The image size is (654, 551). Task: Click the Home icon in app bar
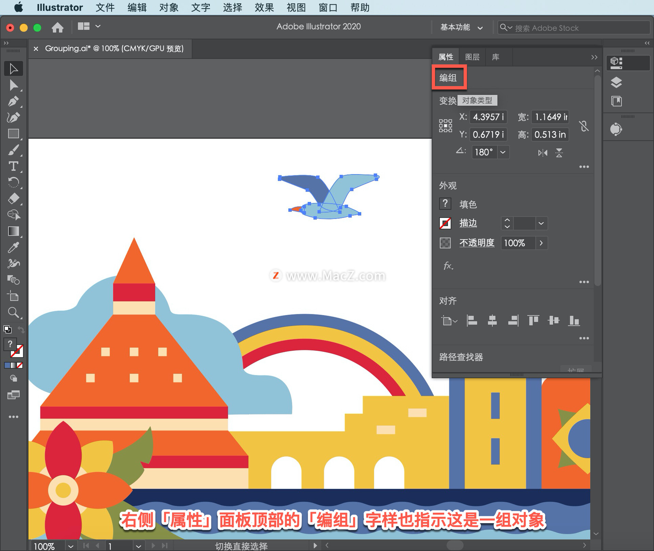[58, 27]
